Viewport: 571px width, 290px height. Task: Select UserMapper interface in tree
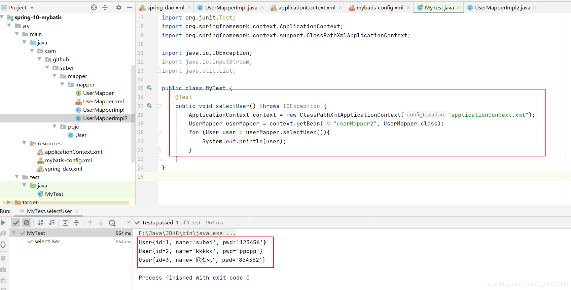[x=95, y=93]
